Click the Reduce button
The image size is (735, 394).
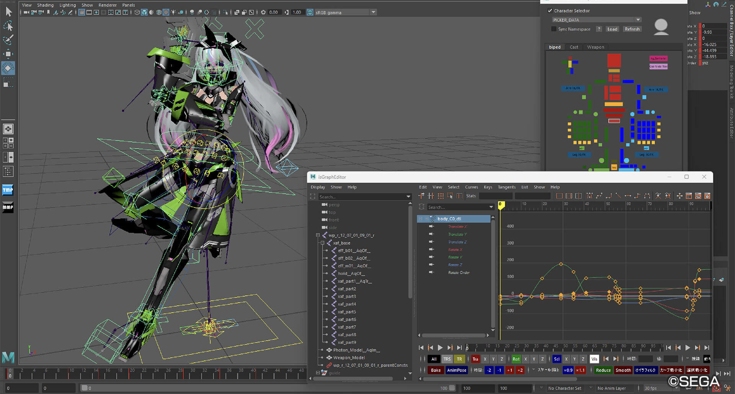tap(603, 370)
